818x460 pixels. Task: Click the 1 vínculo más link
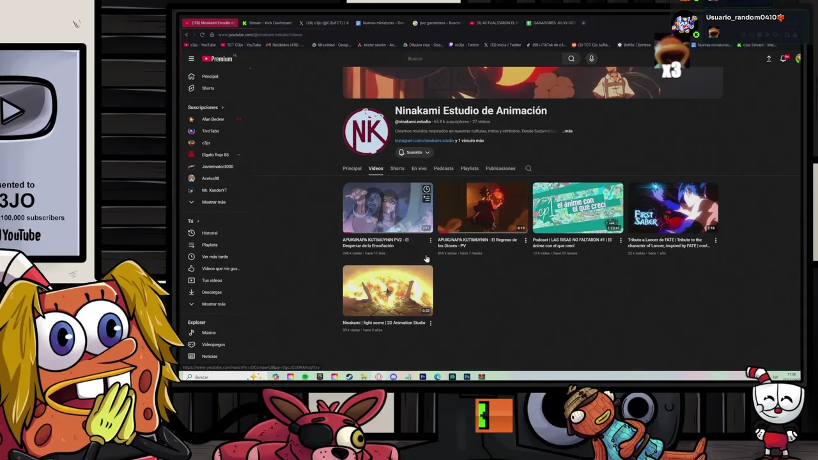pyautogui.click(x=471, y=141)
